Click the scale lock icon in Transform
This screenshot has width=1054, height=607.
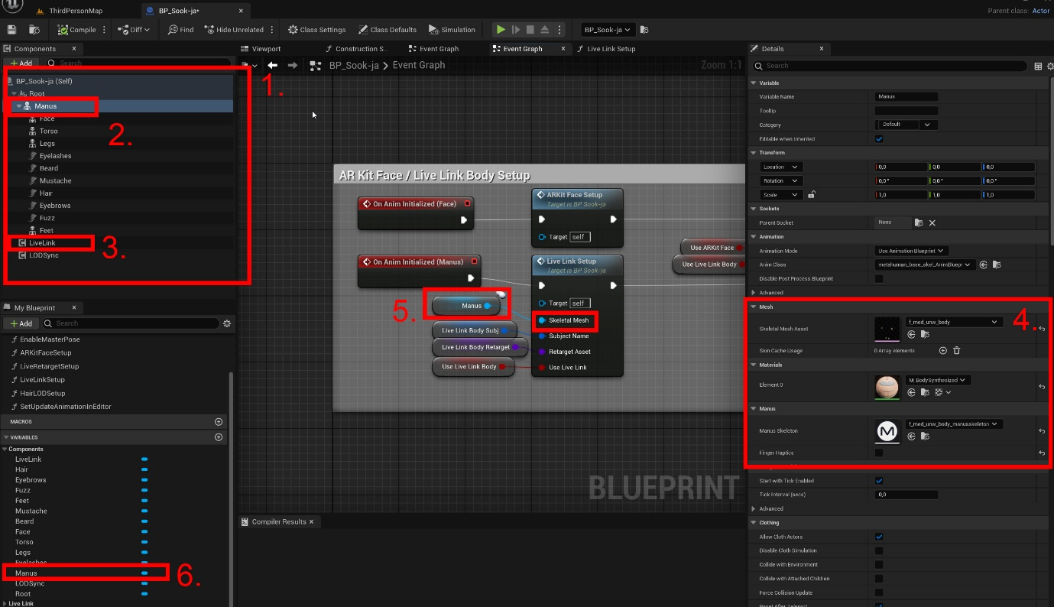tap(811, 195)
